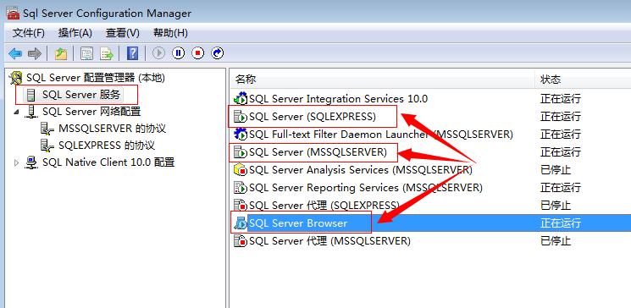Select the SQL Server 服务 tree node
The image size is (631, 308).
click(81, 95)
